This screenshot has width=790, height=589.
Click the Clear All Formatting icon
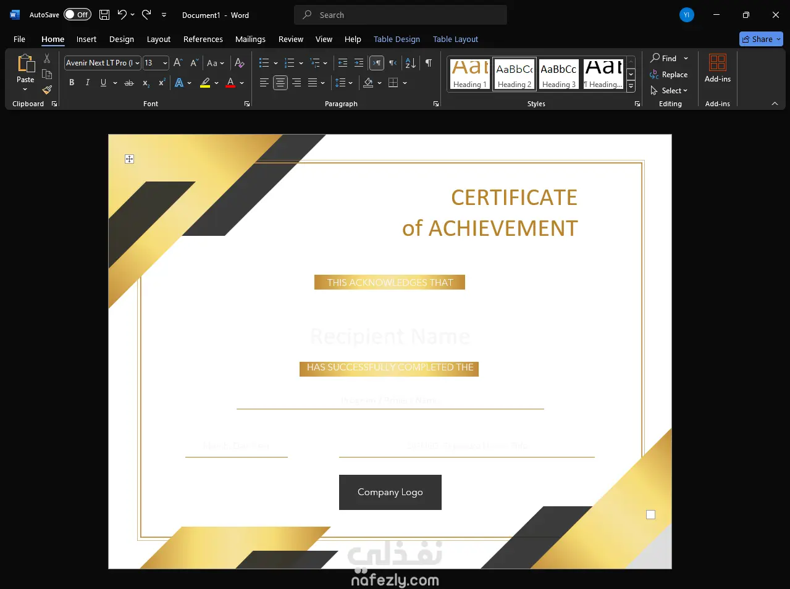(240, 63)
